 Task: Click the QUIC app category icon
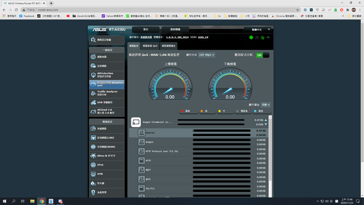point(142,179)
